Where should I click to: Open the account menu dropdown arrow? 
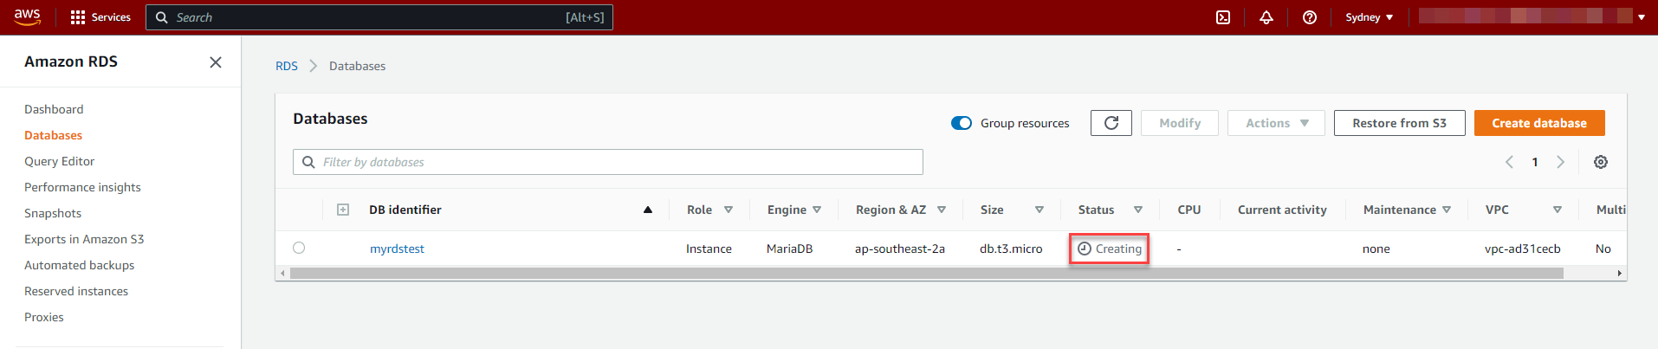click(x=1642, y=17)
